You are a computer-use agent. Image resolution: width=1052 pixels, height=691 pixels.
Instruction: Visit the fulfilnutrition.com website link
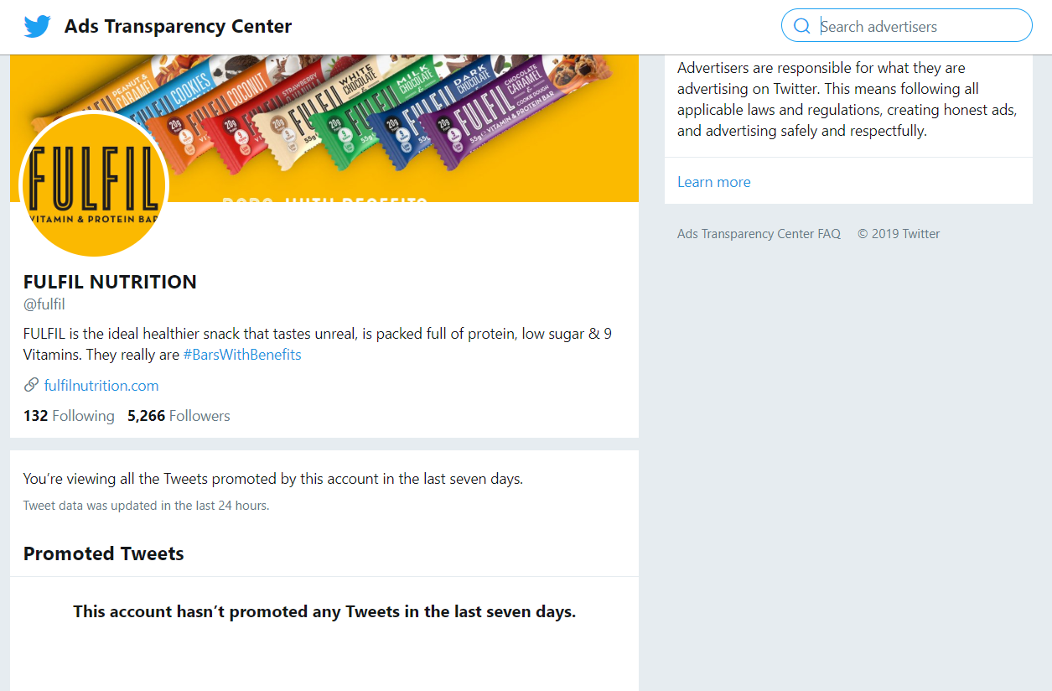click(101, 386)
